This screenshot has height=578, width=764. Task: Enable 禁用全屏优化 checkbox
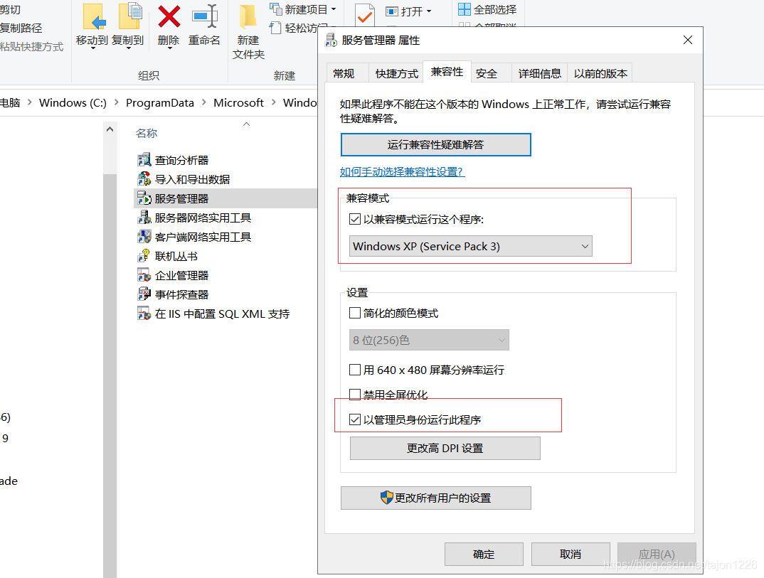pyautogui.click(x=355, y=394)
